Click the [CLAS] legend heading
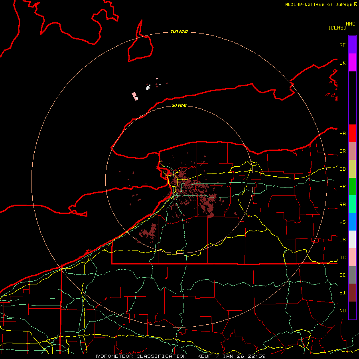The width and height of the screenshot is (359, 359). [337, 28]
